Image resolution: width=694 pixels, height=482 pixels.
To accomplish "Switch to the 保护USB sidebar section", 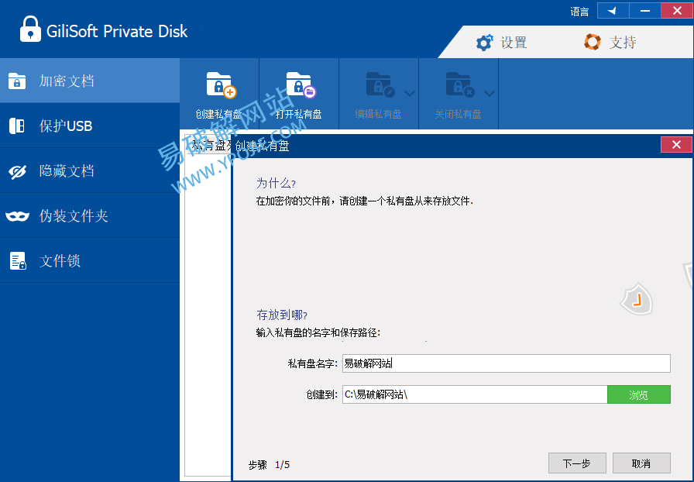I will 90,126.
